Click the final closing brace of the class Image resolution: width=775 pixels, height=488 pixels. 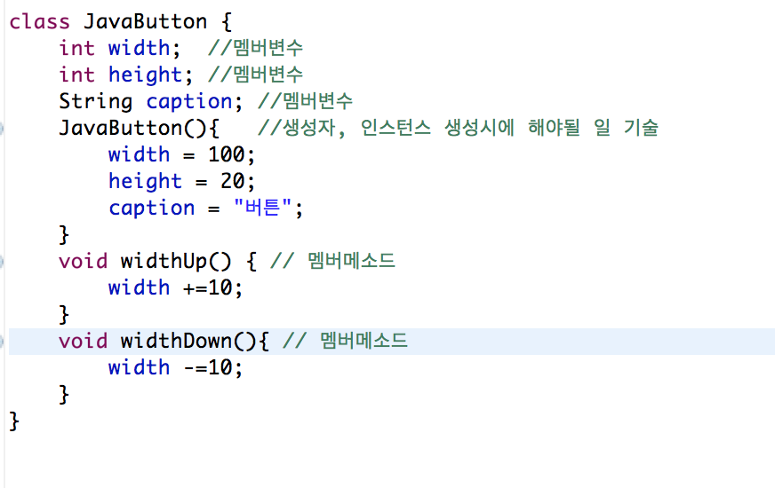(14, 421)
